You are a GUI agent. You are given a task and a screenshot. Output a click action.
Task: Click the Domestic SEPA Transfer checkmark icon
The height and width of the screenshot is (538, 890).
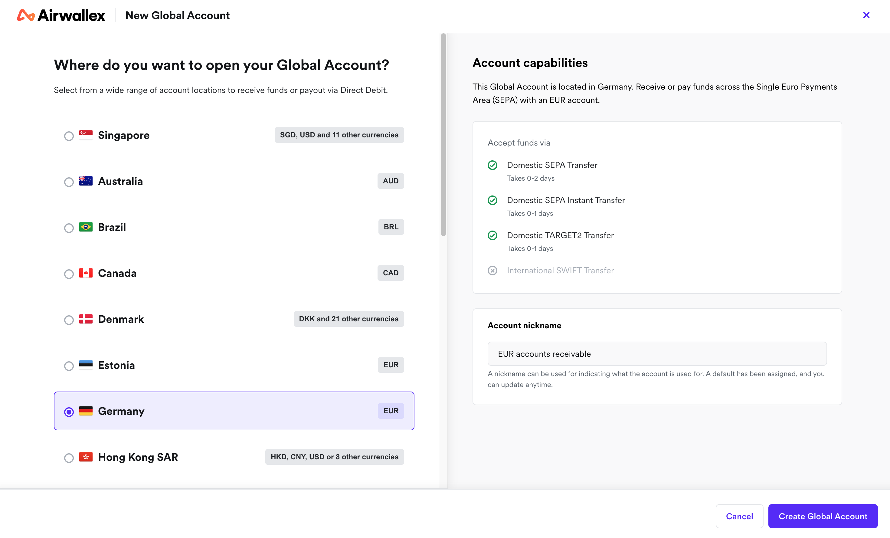[x=492, y=165]
